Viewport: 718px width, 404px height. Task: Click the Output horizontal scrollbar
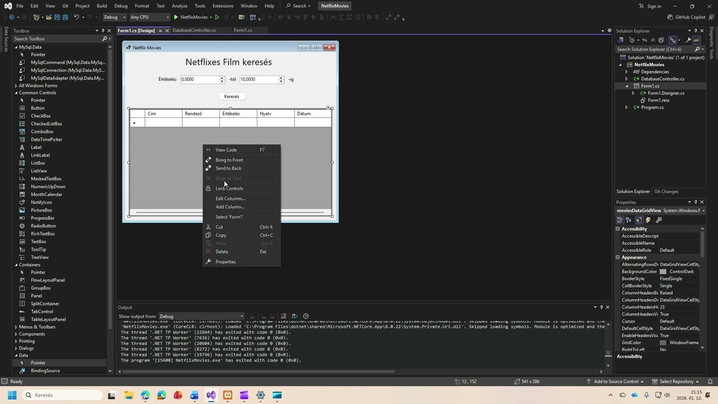tap(259, 371)
